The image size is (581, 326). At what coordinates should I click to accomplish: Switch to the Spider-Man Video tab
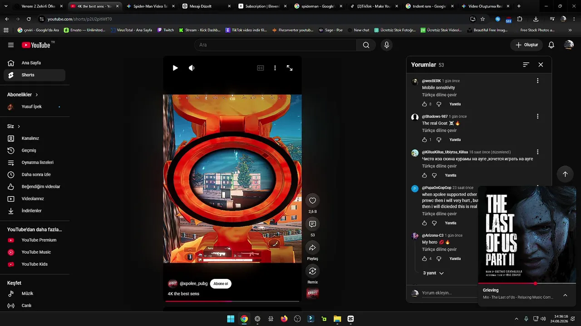click(150, 6)
